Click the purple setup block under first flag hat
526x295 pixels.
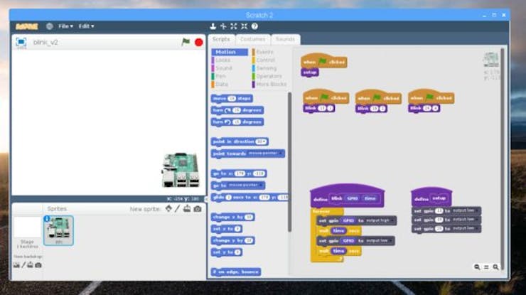click(310, 73)
